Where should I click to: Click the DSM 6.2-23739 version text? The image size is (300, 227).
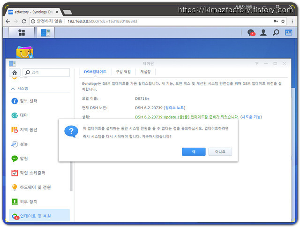click(x=149, y=108)
